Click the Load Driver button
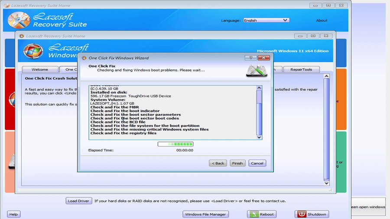Screen dimensions: 390x219 78,201
